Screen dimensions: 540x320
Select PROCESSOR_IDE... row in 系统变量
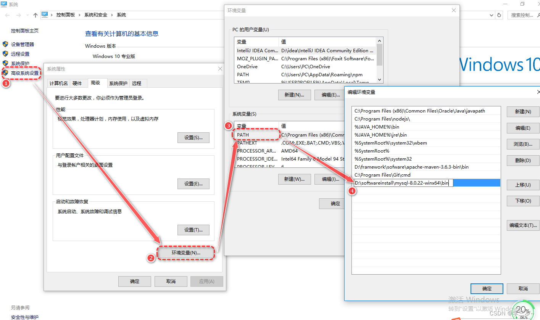(x=290, y=159)
